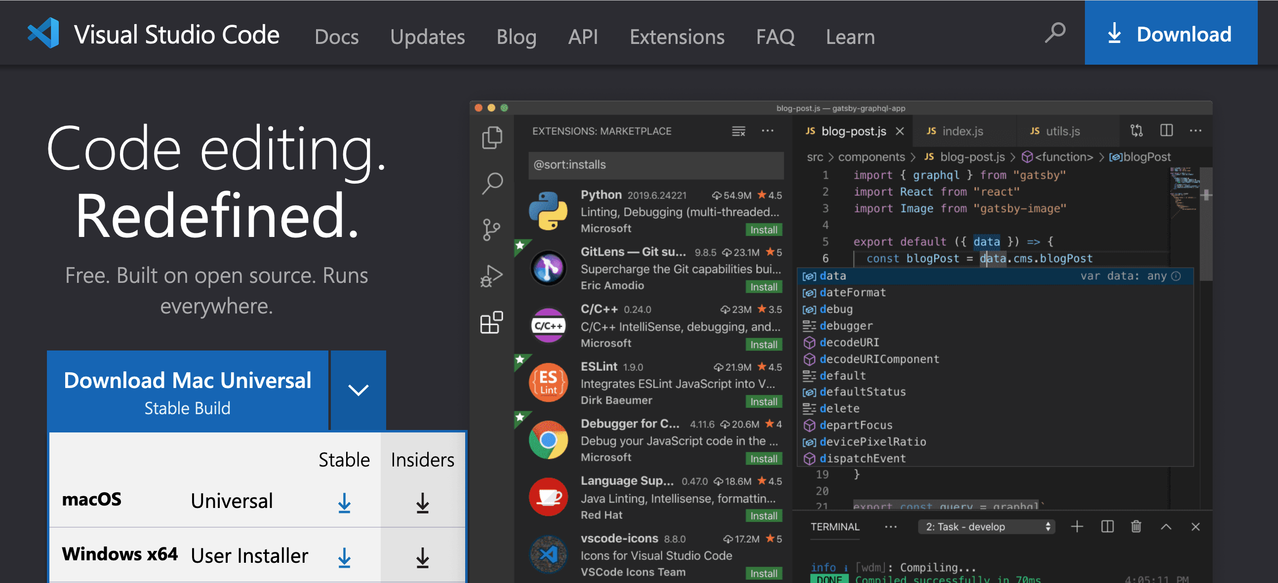
Task: Open the Run and Debug icon
Action: click(x=492, y=276)
